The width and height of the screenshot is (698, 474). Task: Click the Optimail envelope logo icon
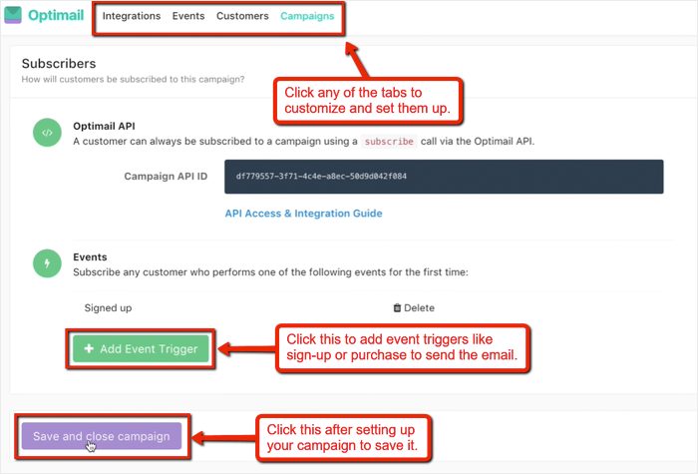[13, 14]
